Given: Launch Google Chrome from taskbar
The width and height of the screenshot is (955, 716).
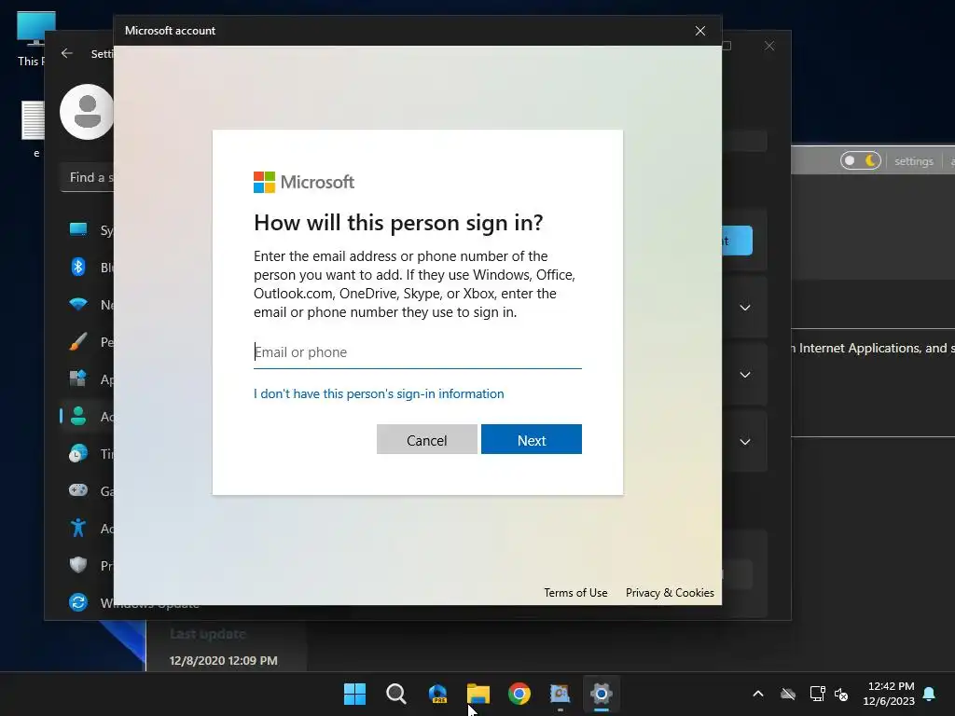Looking at the screenshot, I should coord(519,694).
